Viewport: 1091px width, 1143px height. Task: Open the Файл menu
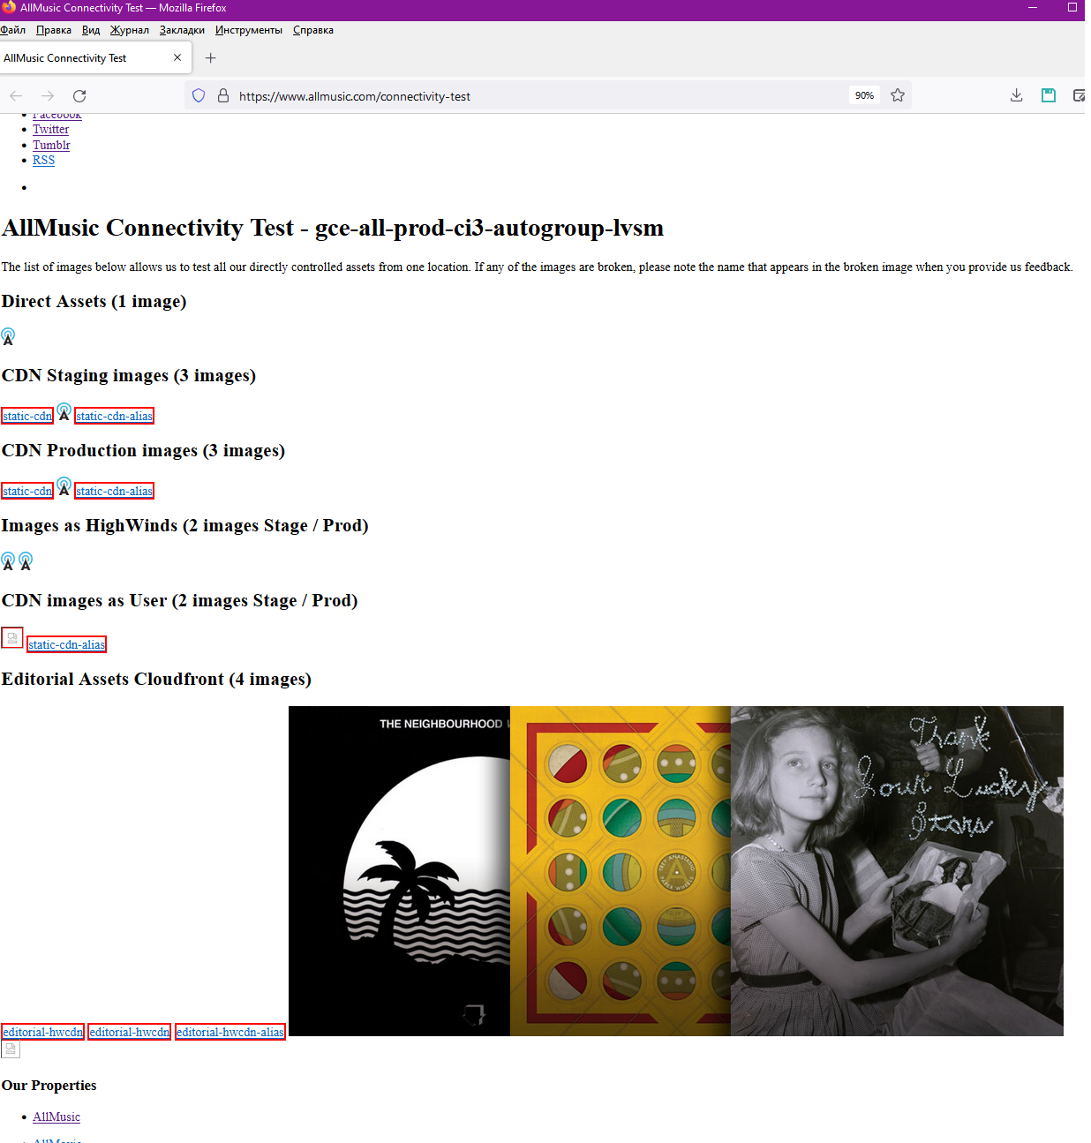(12, 30)
